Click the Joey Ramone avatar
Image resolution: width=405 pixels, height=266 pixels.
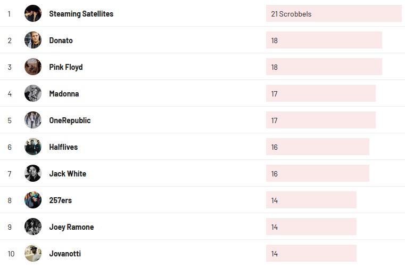(x=33, y=227)
